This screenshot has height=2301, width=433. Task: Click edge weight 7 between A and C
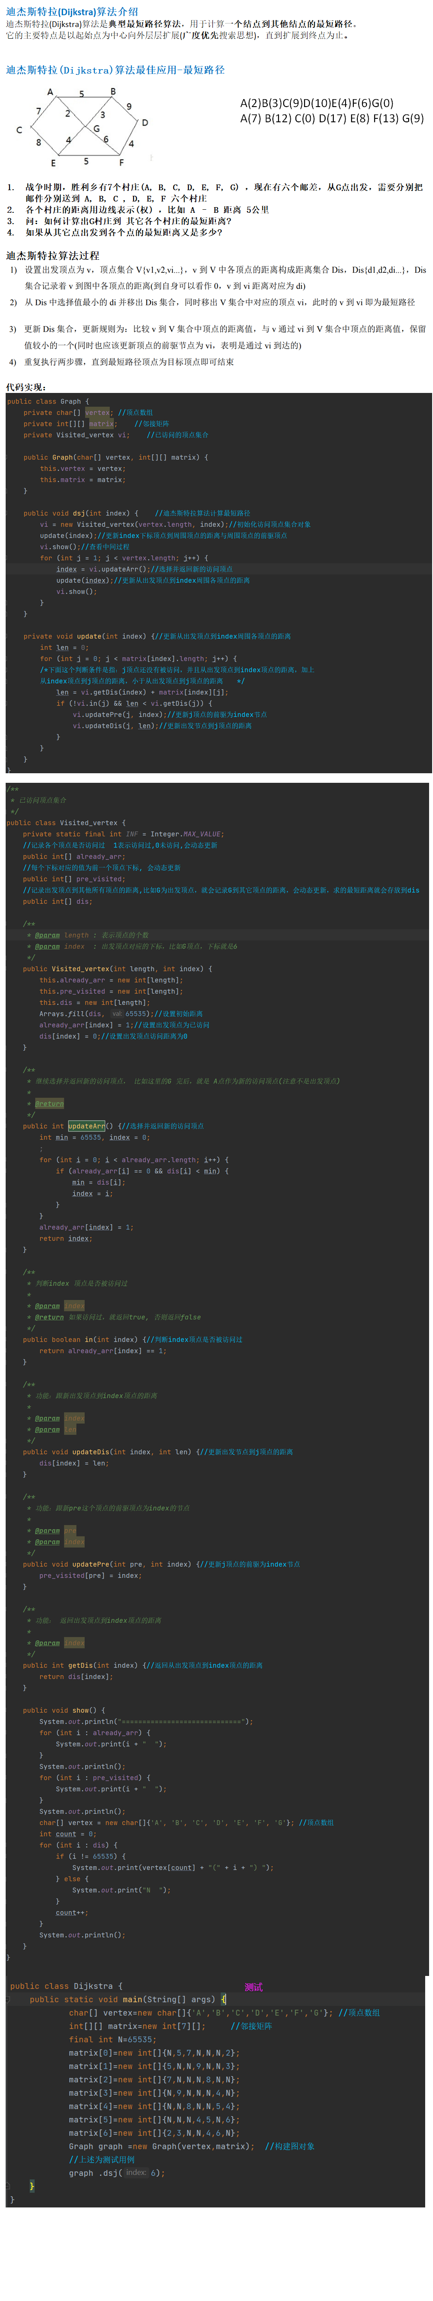click(x=38, y=111)
